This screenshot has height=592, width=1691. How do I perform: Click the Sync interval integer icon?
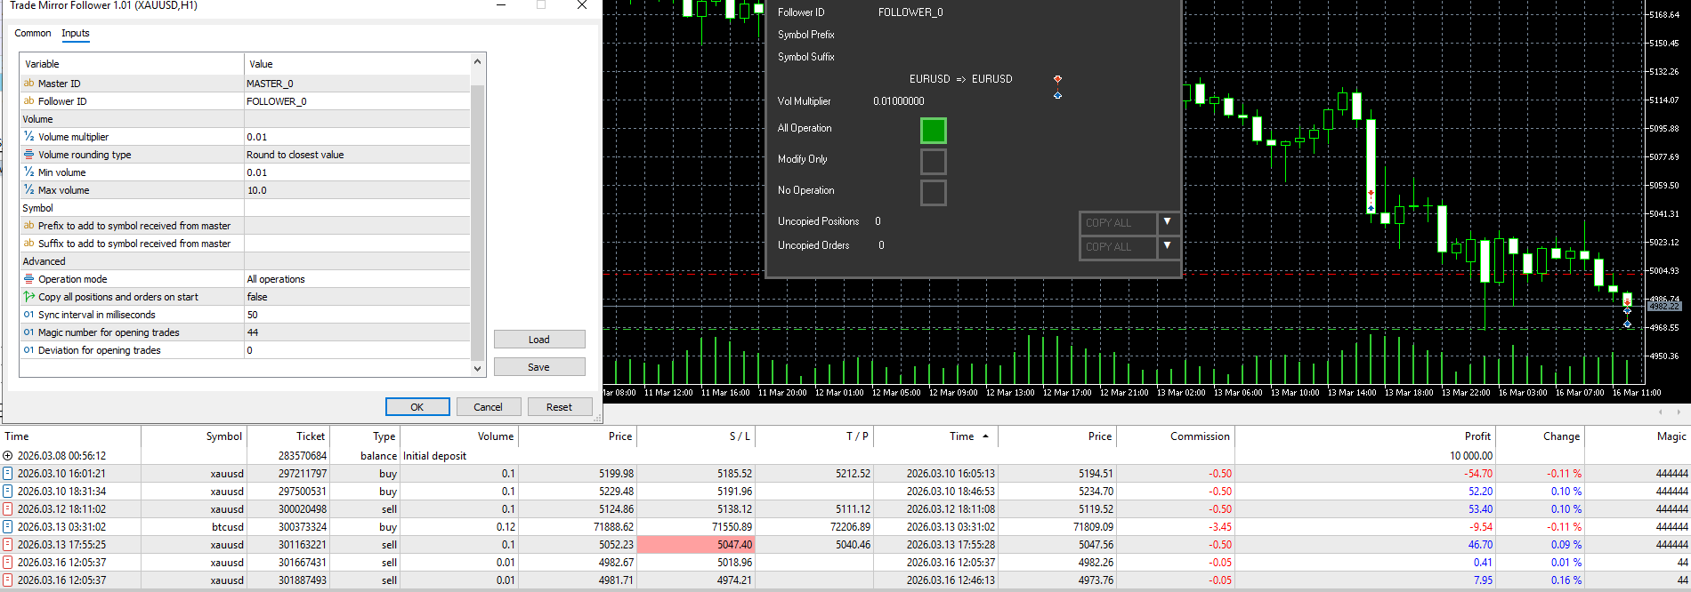(x=29, y=315)
